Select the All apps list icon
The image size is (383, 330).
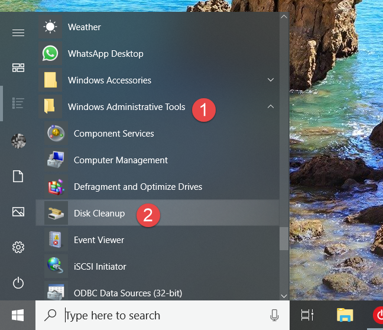coord(18,103)
